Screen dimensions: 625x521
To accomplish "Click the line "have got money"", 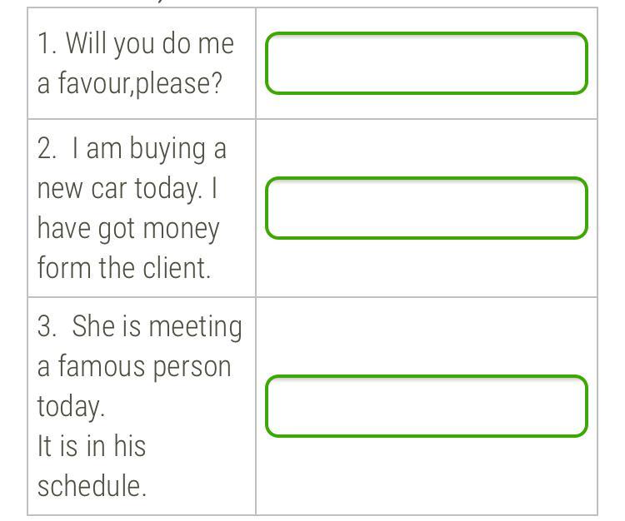I will pyautogui.click(x=128, y=229).
